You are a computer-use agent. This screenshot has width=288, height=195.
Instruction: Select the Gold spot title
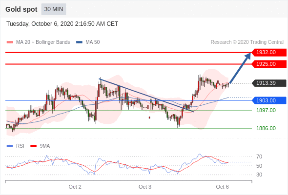pyautogui.click(x=21, y=9)
